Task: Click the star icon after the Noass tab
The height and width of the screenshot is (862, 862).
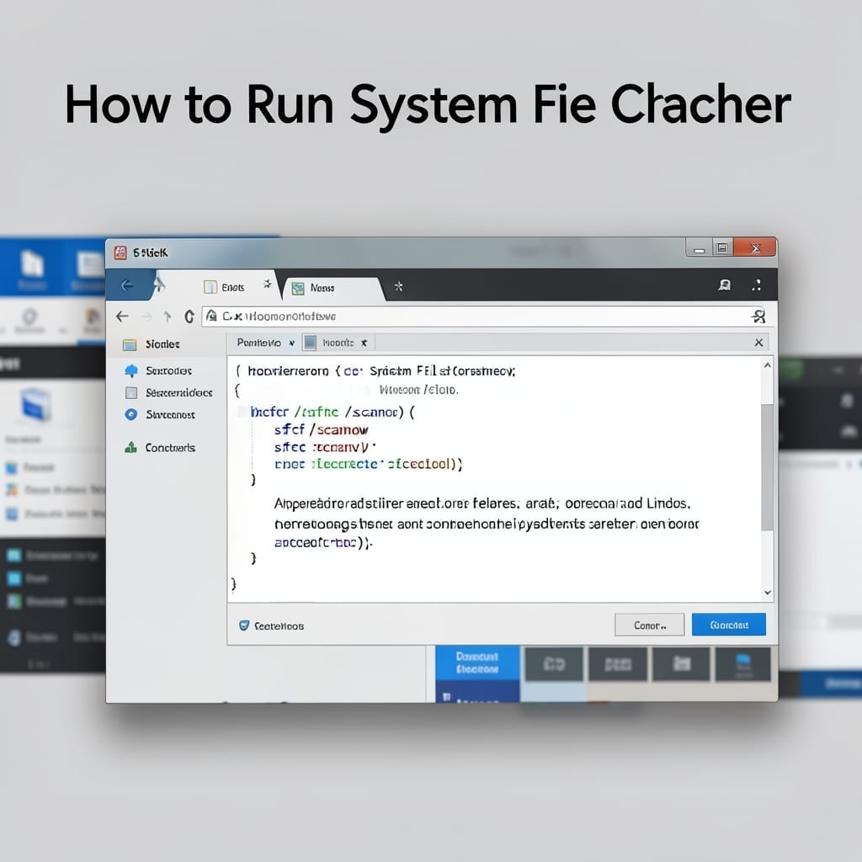Action: point(398,286)
